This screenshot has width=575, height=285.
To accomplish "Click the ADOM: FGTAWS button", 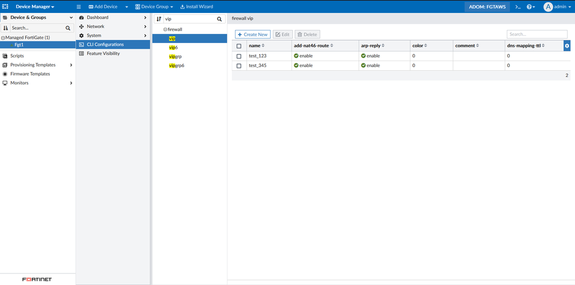I will [487, 7].
